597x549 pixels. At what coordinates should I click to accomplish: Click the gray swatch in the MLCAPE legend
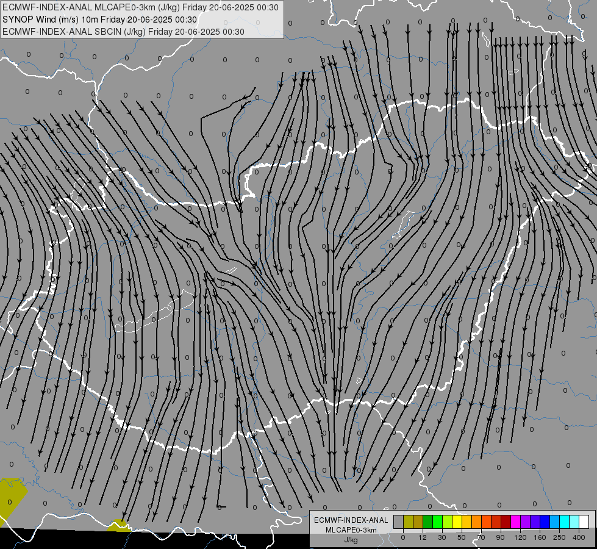tap(398, 522)
